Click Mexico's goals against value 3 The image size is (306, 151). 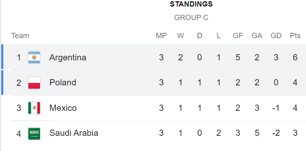[257, 108]
